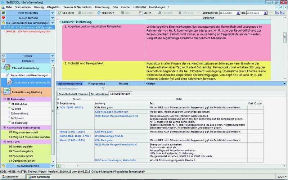Select Grundbotschaft / Version tab

pos(73,94)
